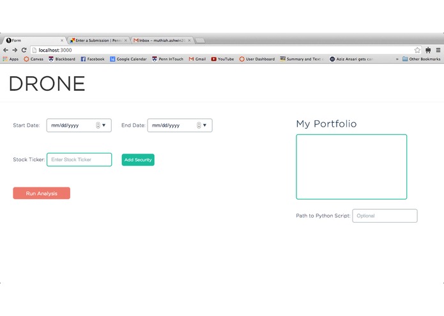Open the User Dashboard bookmark
The height and width of the screenshot is (316, 444).
[257, 59]
